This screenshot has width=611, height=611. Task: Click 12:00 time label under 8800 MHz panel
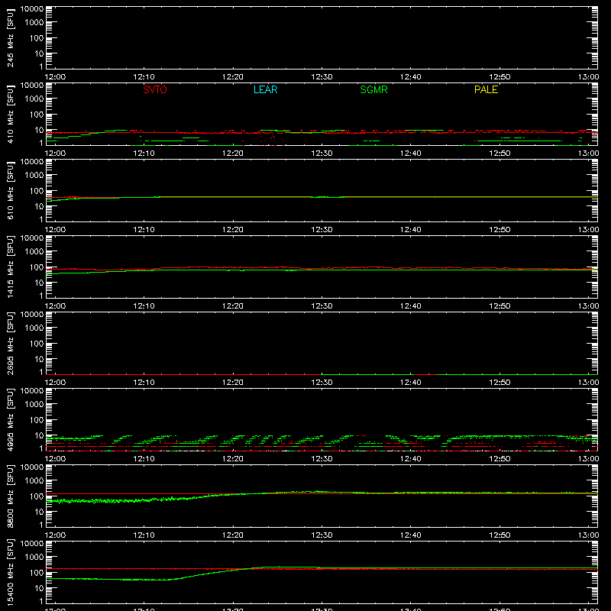click(55, 535)
